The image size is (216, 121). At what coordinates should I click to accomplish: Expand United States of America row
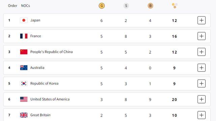point(201,99)
